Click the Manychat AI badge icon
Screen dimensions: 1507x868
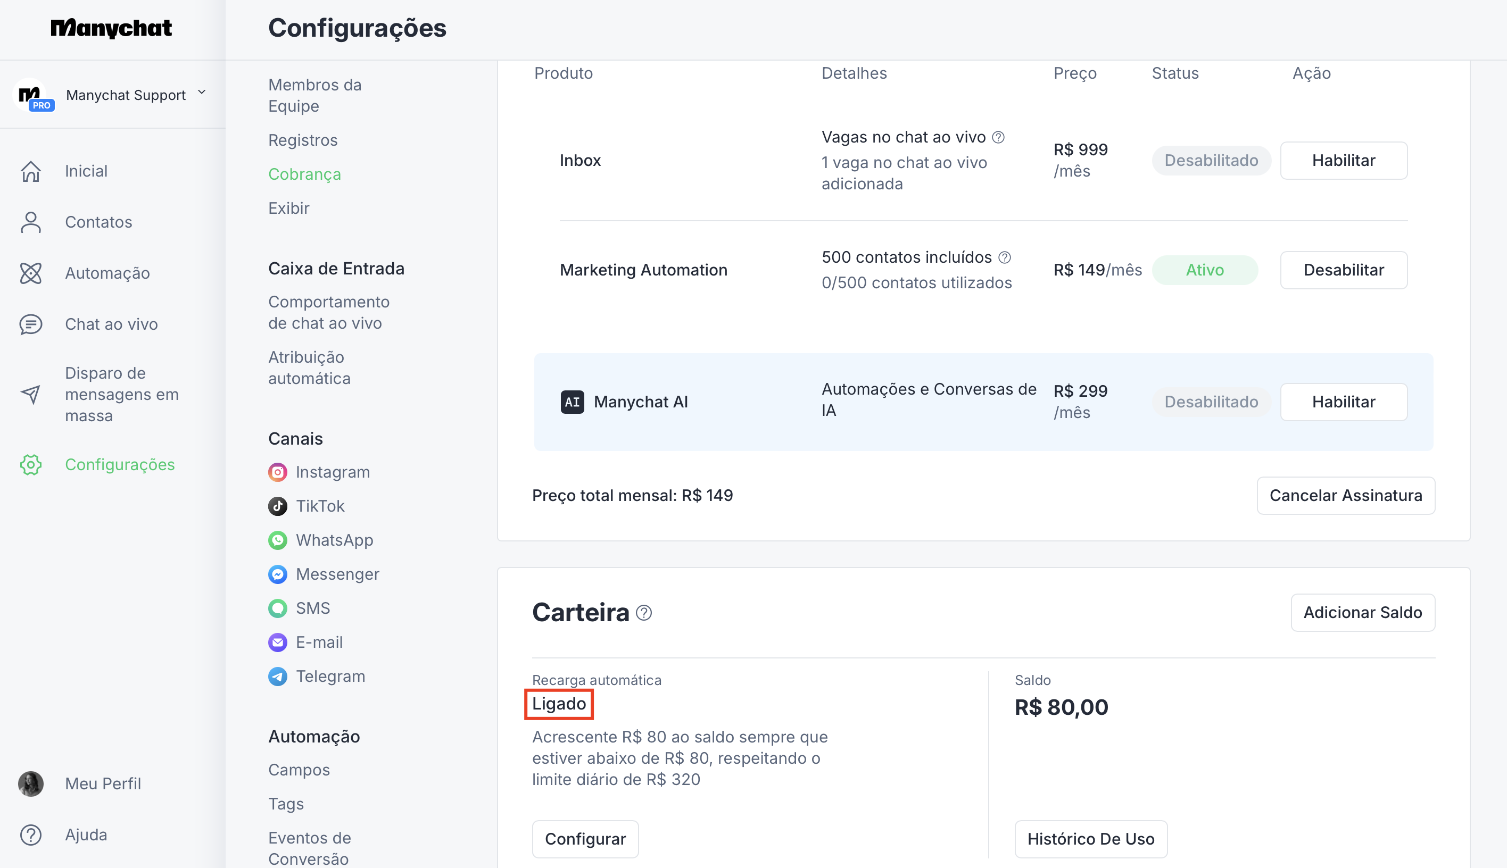(572, 402)
